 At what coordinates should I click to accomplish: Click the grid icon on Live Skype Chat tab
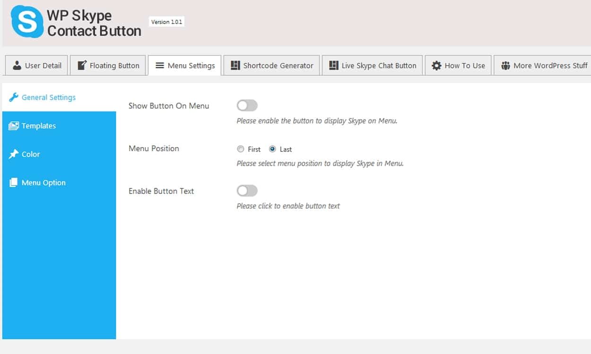pos(334,65)
